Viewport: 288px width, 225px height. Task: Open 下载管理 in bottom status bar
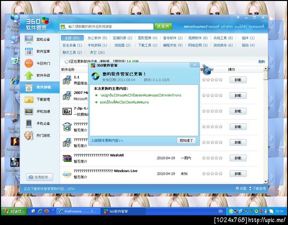[257, 188]
